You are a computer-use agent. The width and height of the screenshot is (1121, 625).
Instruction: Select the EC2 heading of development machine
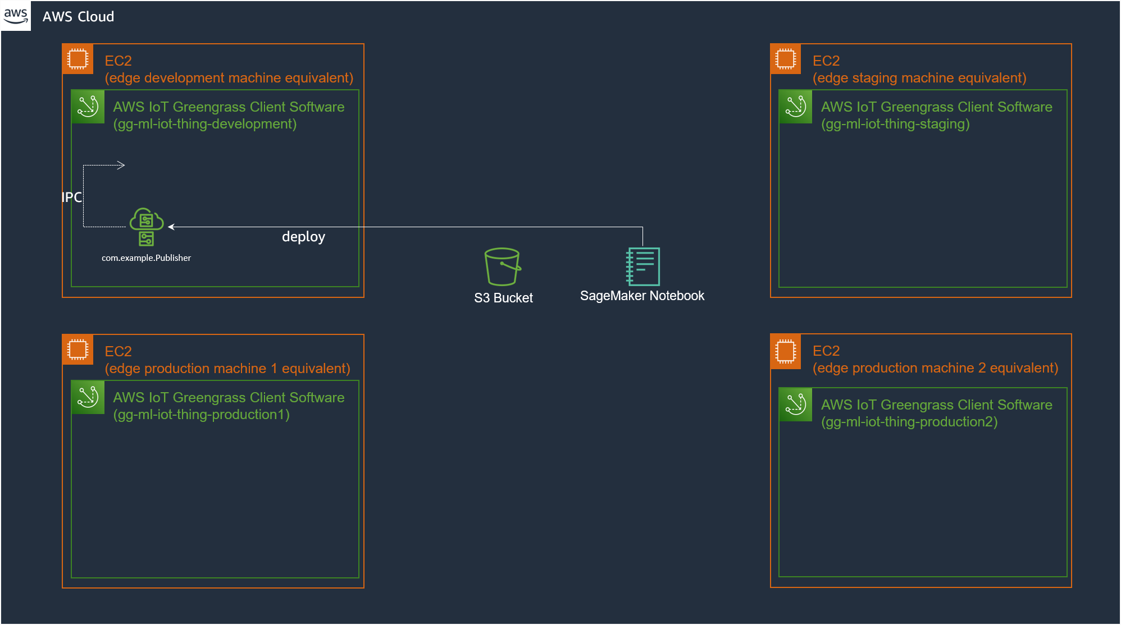[119, 61]
